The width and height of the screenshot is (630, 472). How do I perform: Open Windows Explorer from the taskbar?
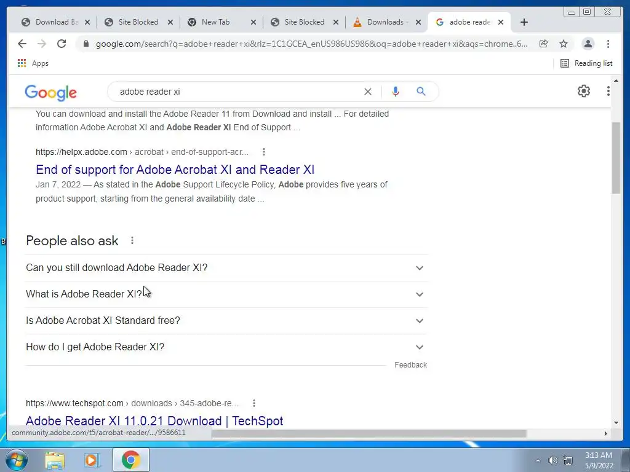pos(55,460)
